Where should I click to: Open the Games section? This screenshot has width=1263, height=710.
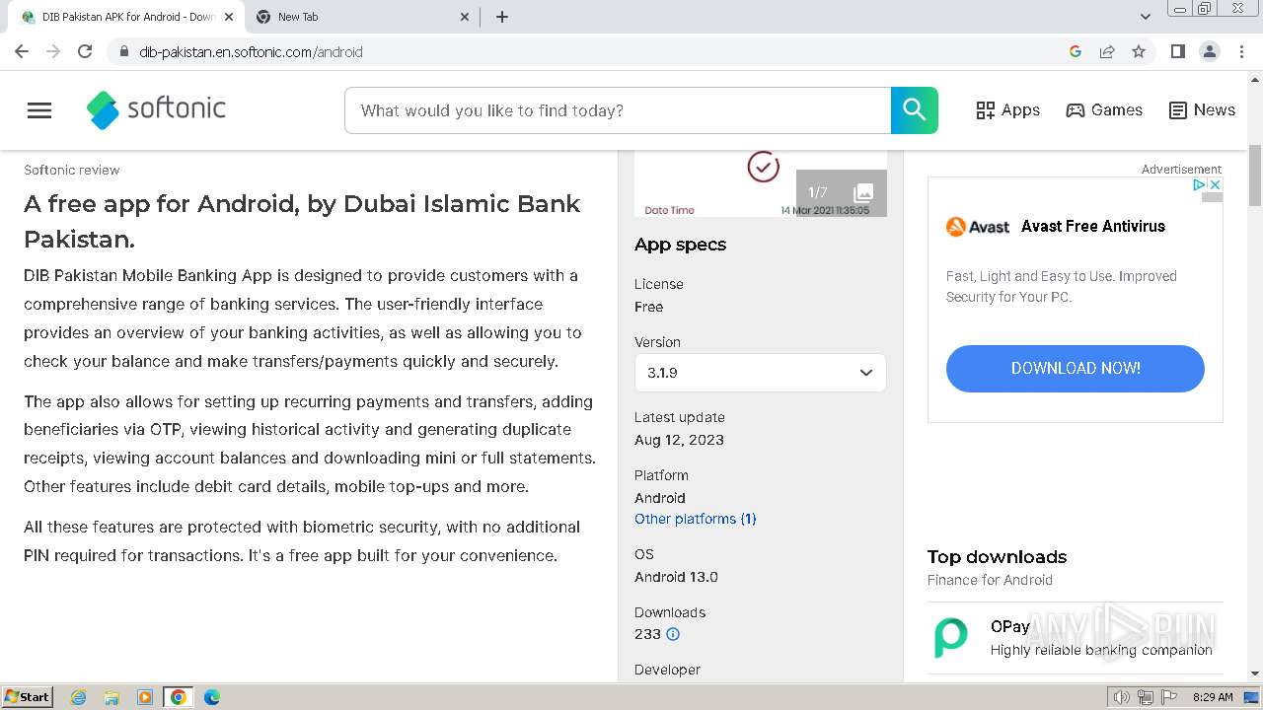coord(1104,110)
